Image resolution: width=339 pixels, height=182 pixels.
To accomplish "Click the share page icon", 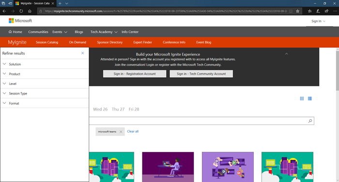I will (x=326, y=11).
